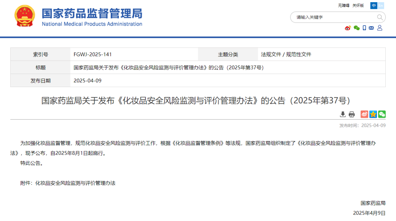Open the 关怀版 care version

coord(357,5)
